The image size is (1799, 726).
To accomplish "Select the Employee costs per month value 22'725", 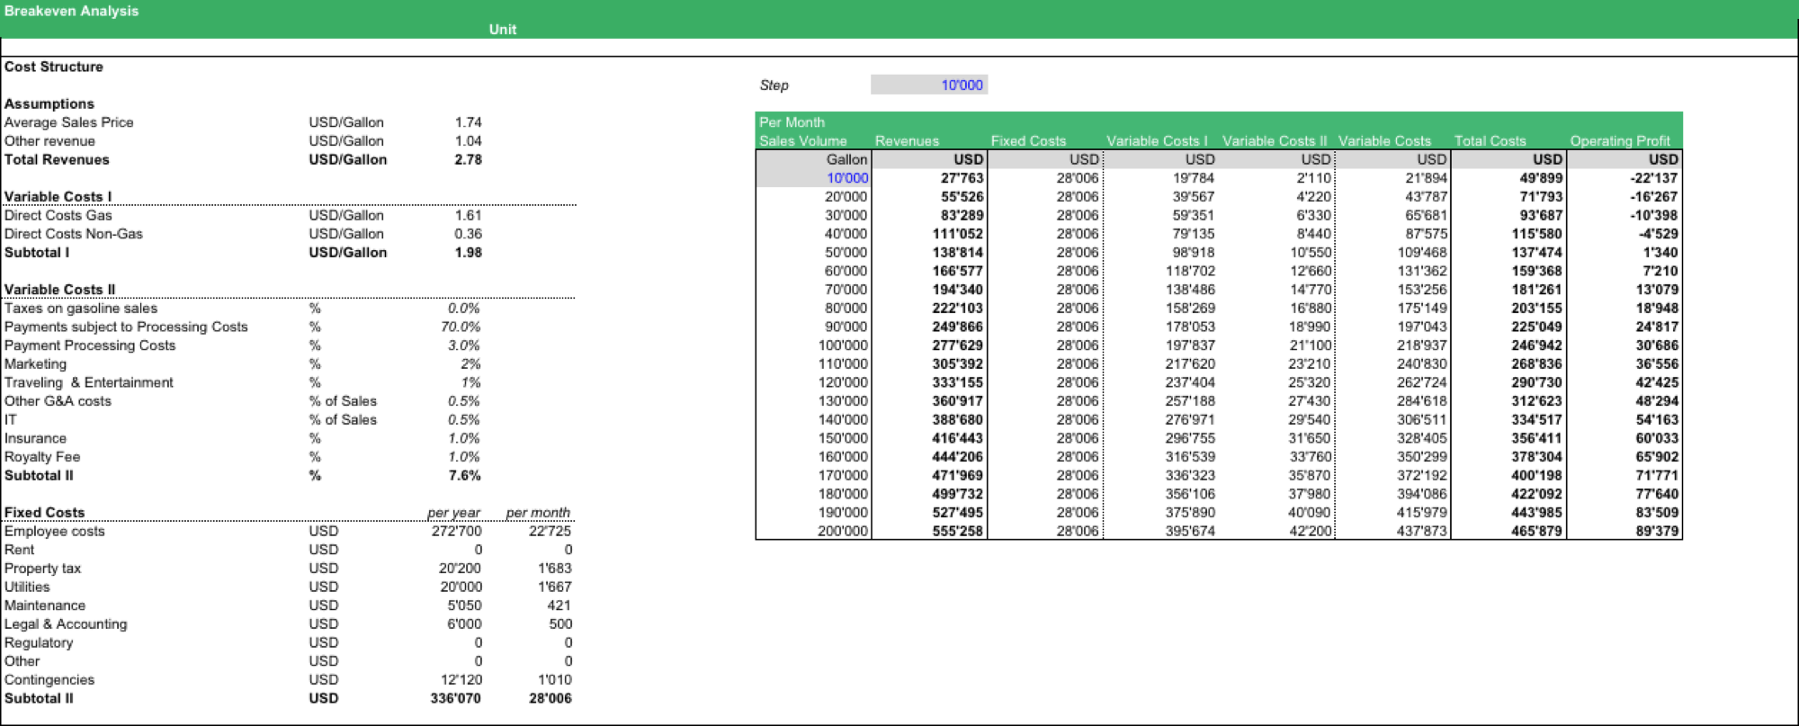I will point(550,532).
